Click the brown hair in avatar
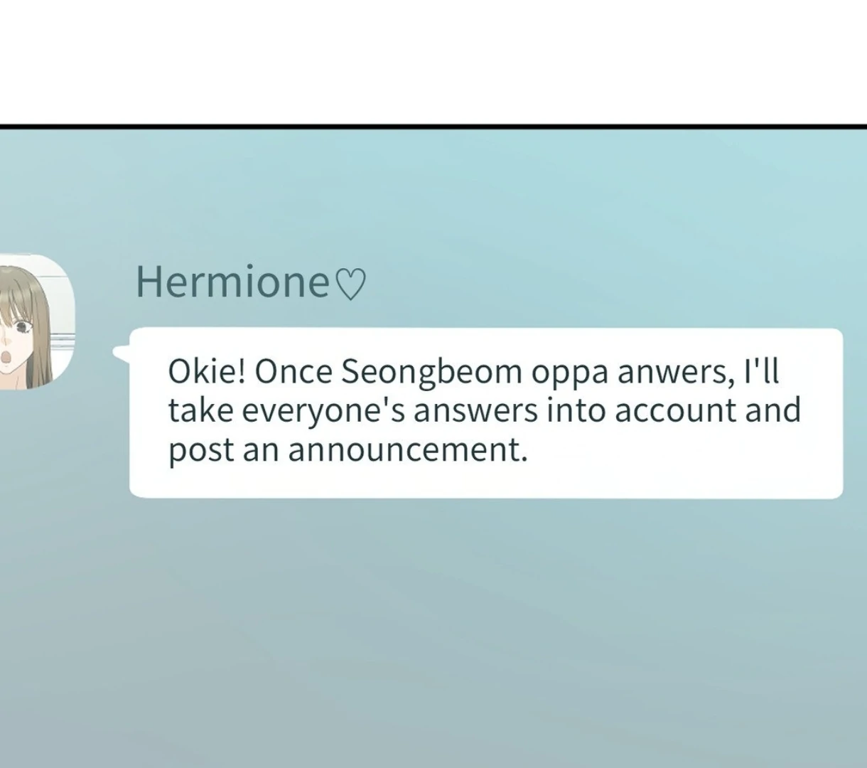 coord(43,334)
